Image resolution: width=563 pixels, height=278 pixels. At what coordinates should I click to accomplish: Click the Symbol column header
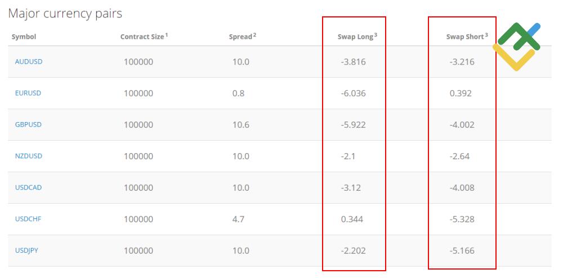tap(24, 37)
